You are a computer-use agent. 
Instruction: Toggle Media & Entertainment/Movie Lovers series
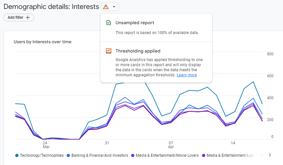[x=165, y=155]
